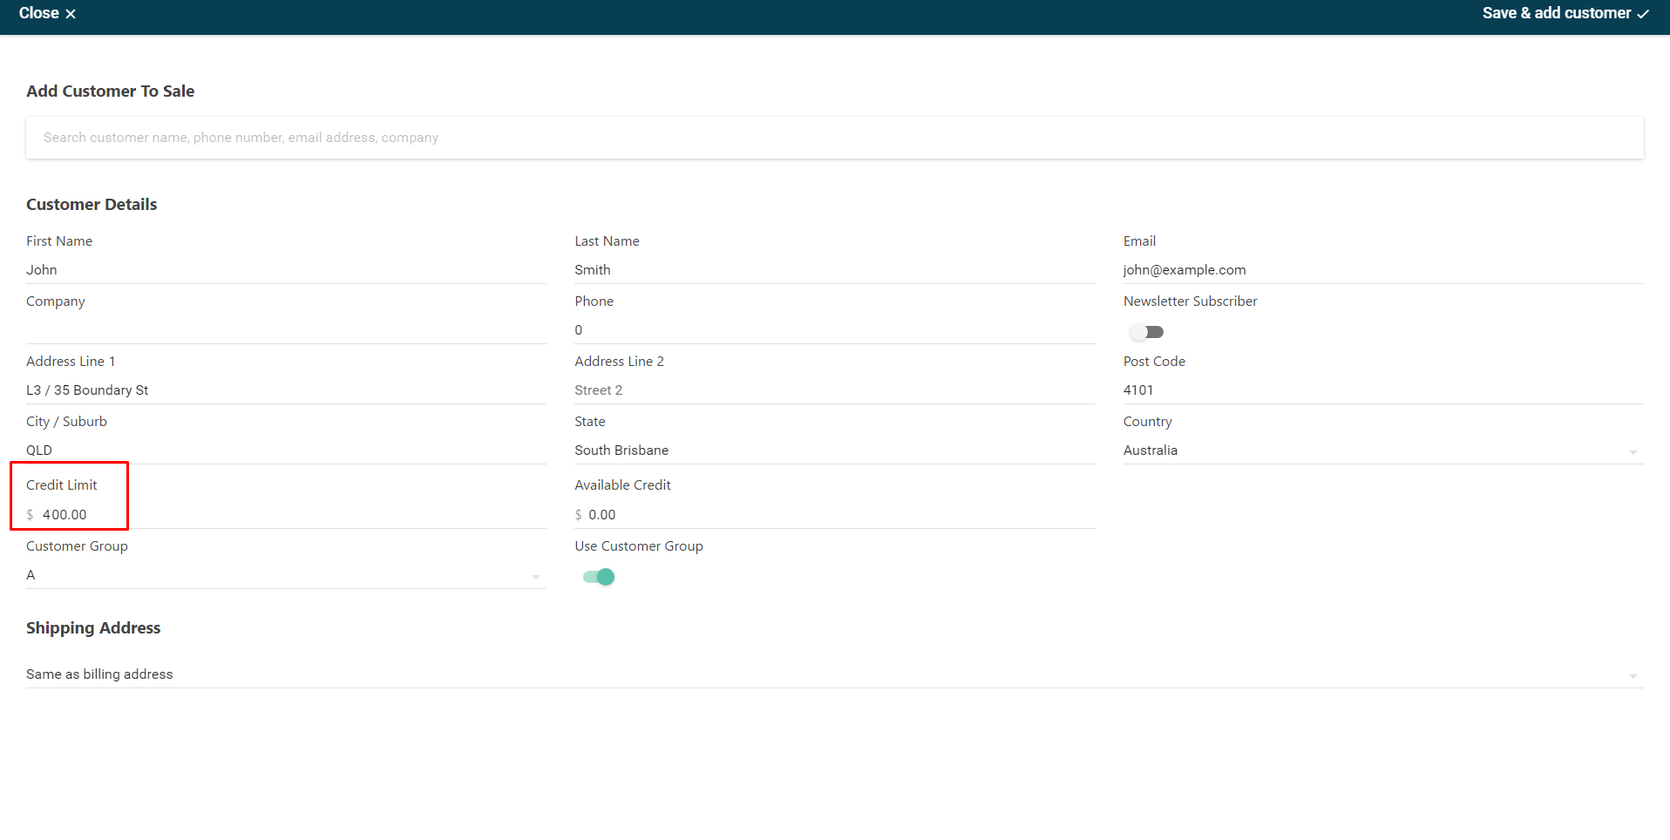Open the Country dropdown Australia
This screenshot has height=840, width=1670.
pyautogui.click(x=1383, y=450)
